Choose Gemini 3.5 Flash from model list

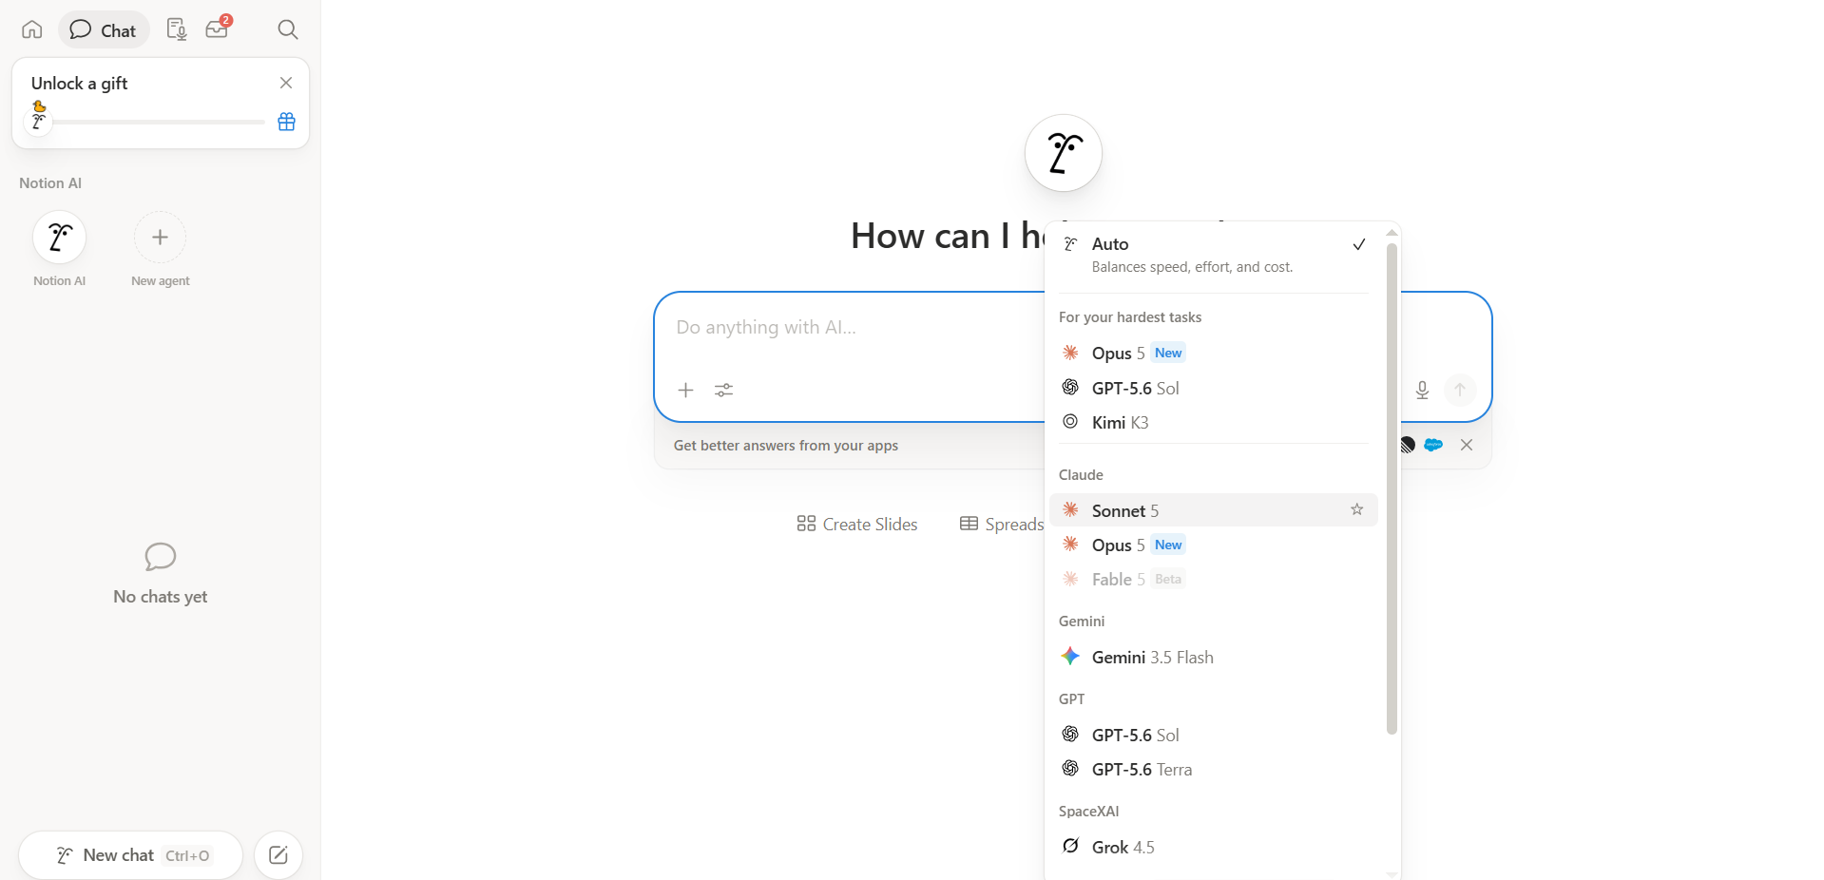point(1214,657)
